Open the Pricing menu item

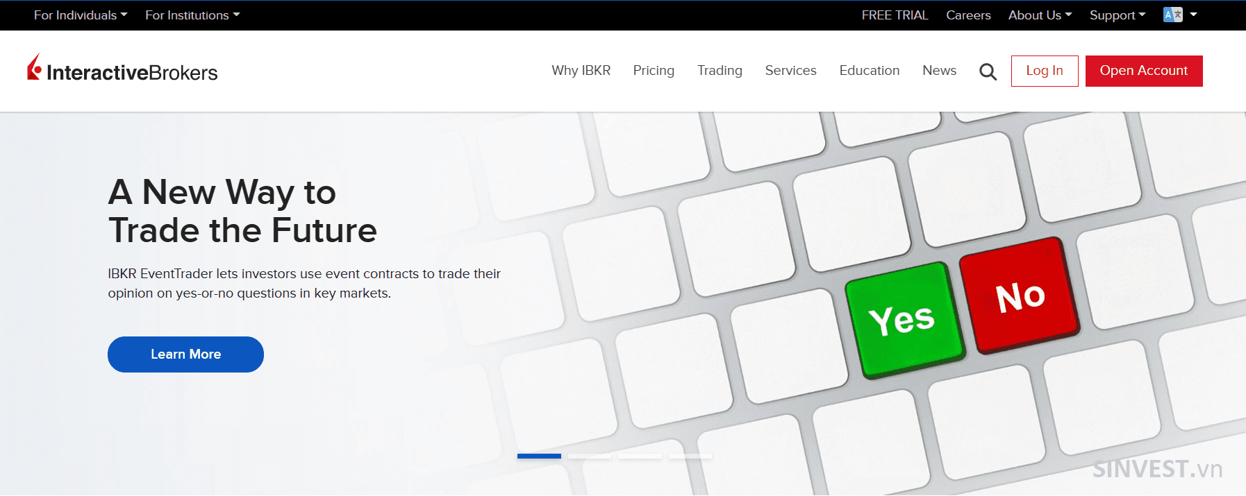[x=654, y=71]
